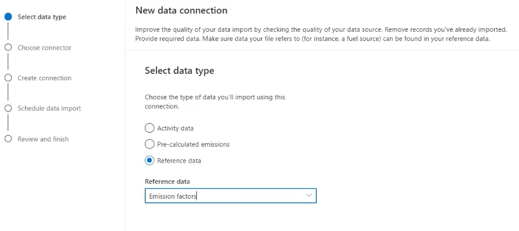
Task: Select the Reference data radio button
Action: [x=149, y=161]
